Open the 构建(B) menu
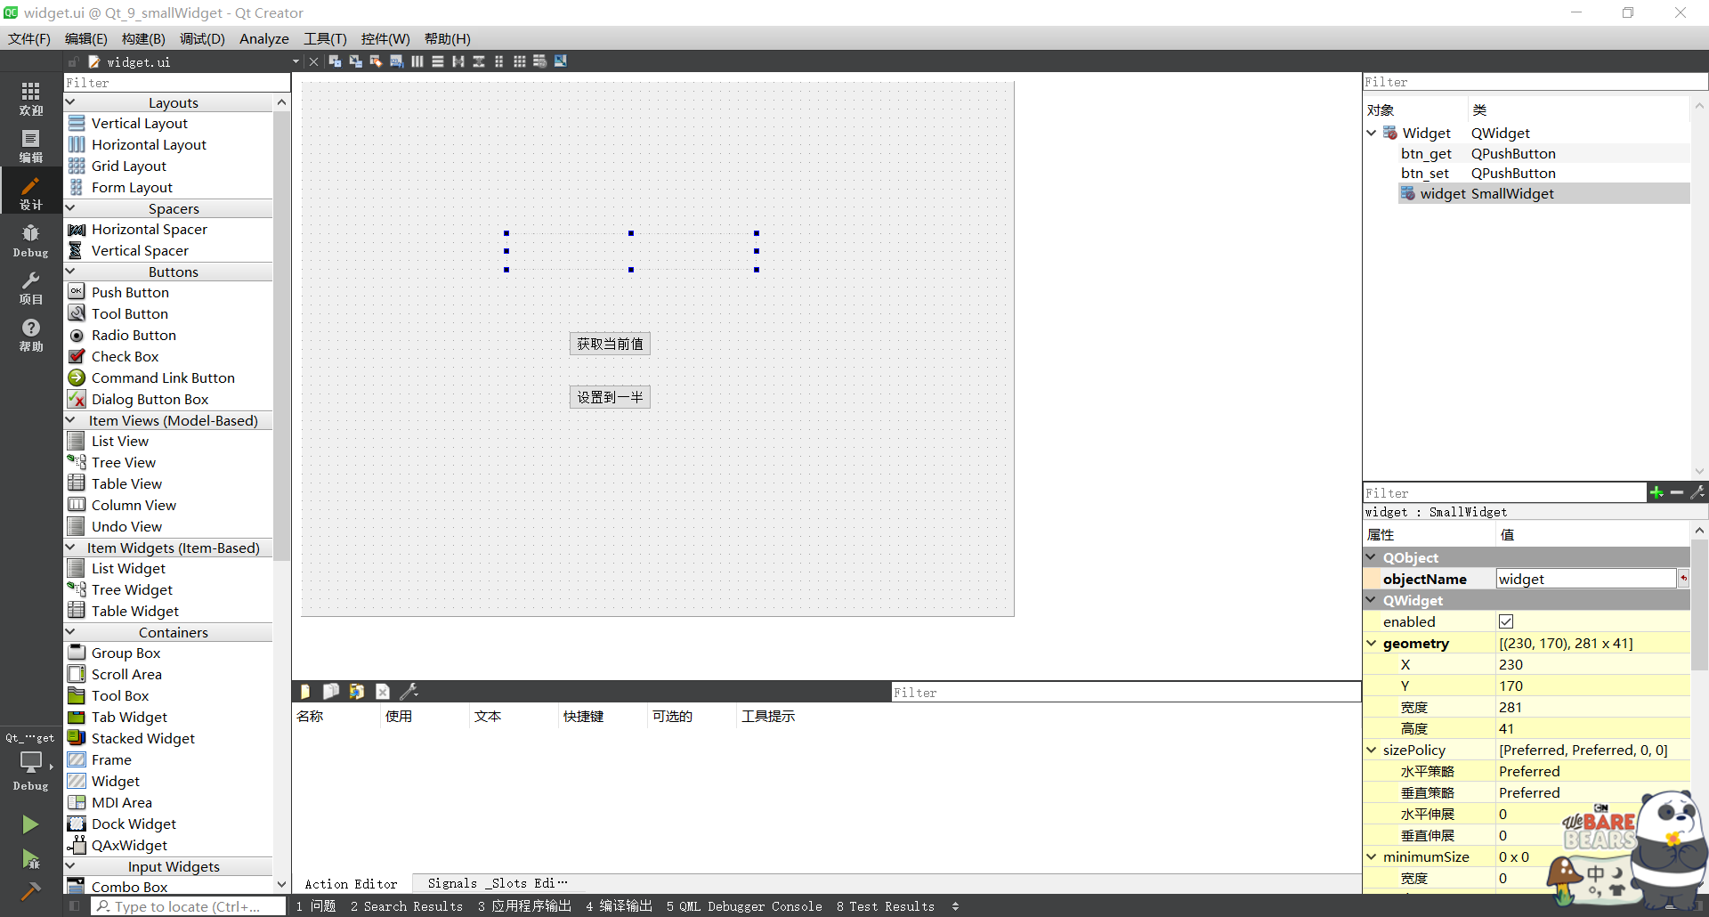This screenshot has width=1709, height=917. point(143,38)
